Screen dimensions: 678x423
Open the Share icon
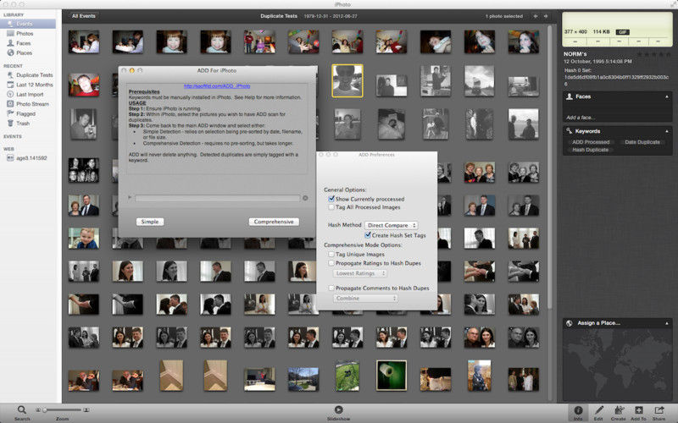click(659, 413)
